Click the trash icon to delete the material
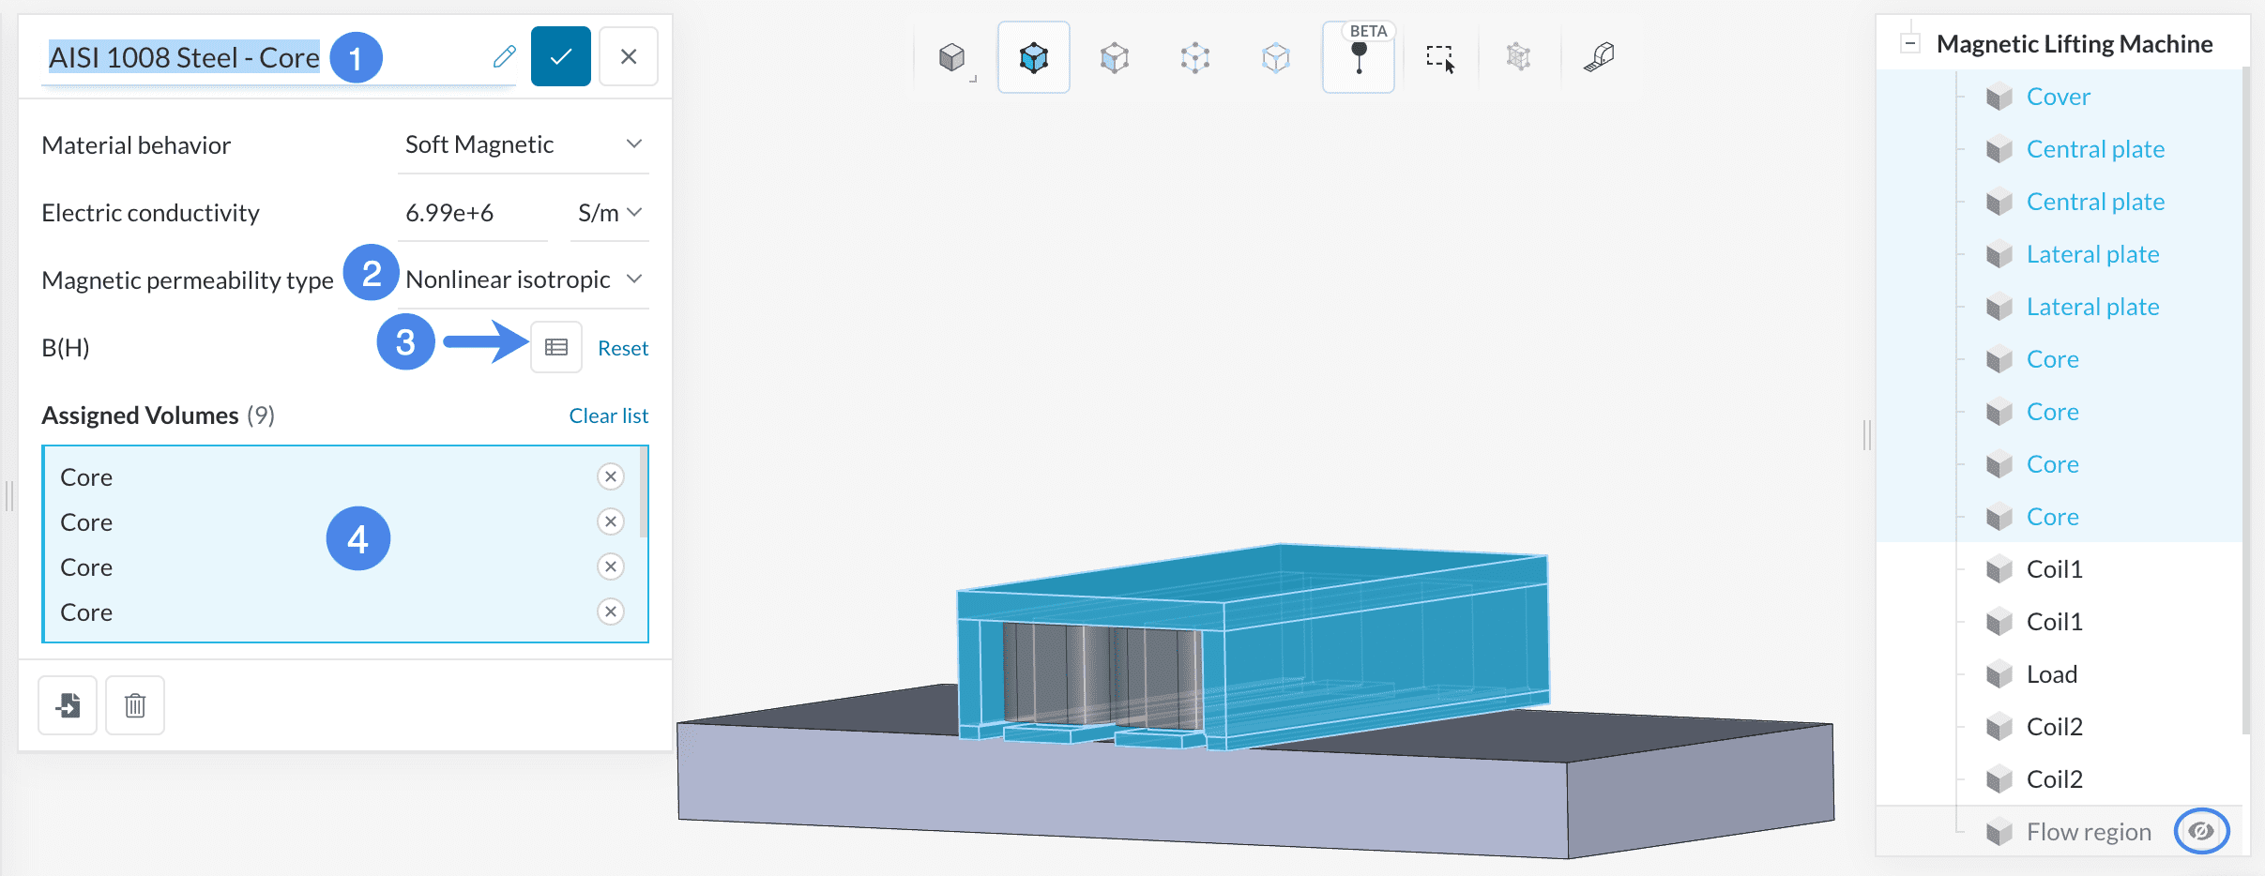This screenshot has height=876, width=2265. coord(135,705)
